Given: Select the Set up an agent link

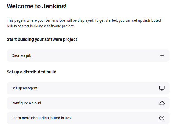Looking at the screenshot, I should pos(88,88).
